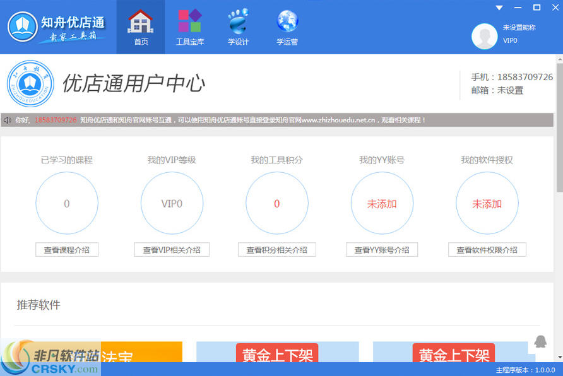Click 查看积分相关介绍 button
The width and height of the screenshot is (563, 376).
[x=277, y=250]
